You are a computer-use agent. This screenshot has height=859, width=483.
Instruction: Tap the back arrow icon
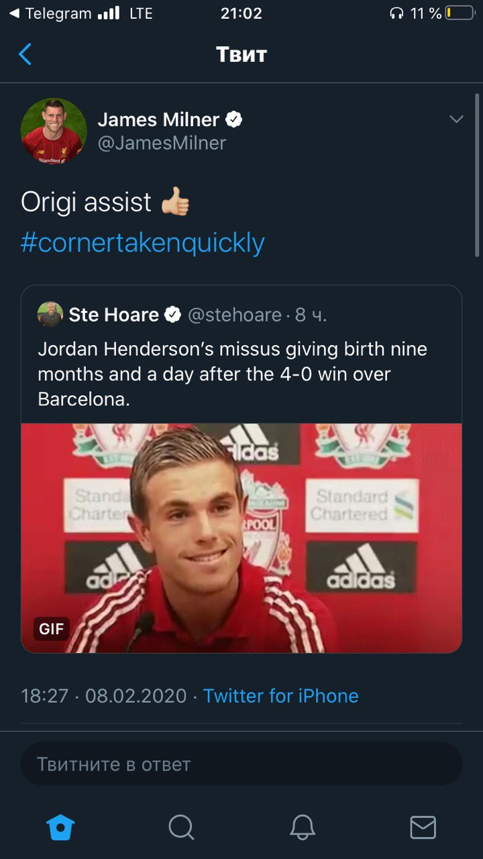(x=25, y=54)
